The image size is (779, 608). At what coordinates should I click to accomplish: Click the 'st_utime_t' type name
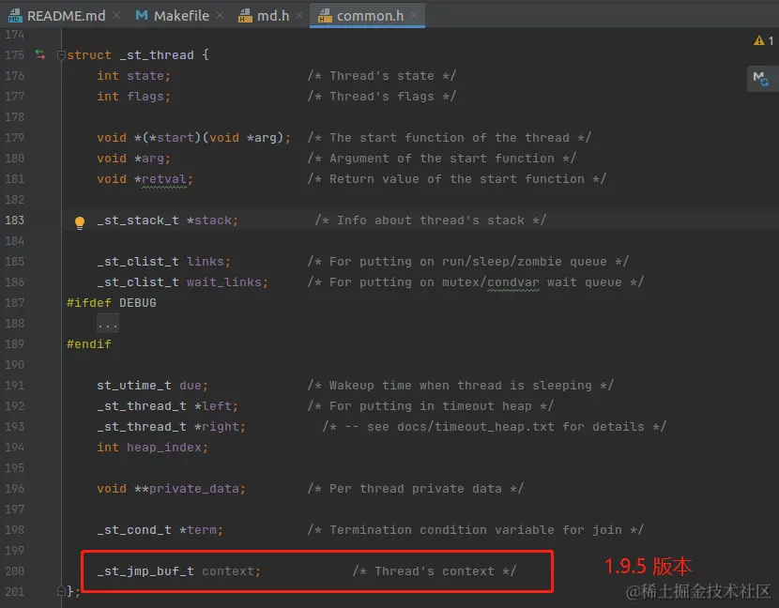134,386
